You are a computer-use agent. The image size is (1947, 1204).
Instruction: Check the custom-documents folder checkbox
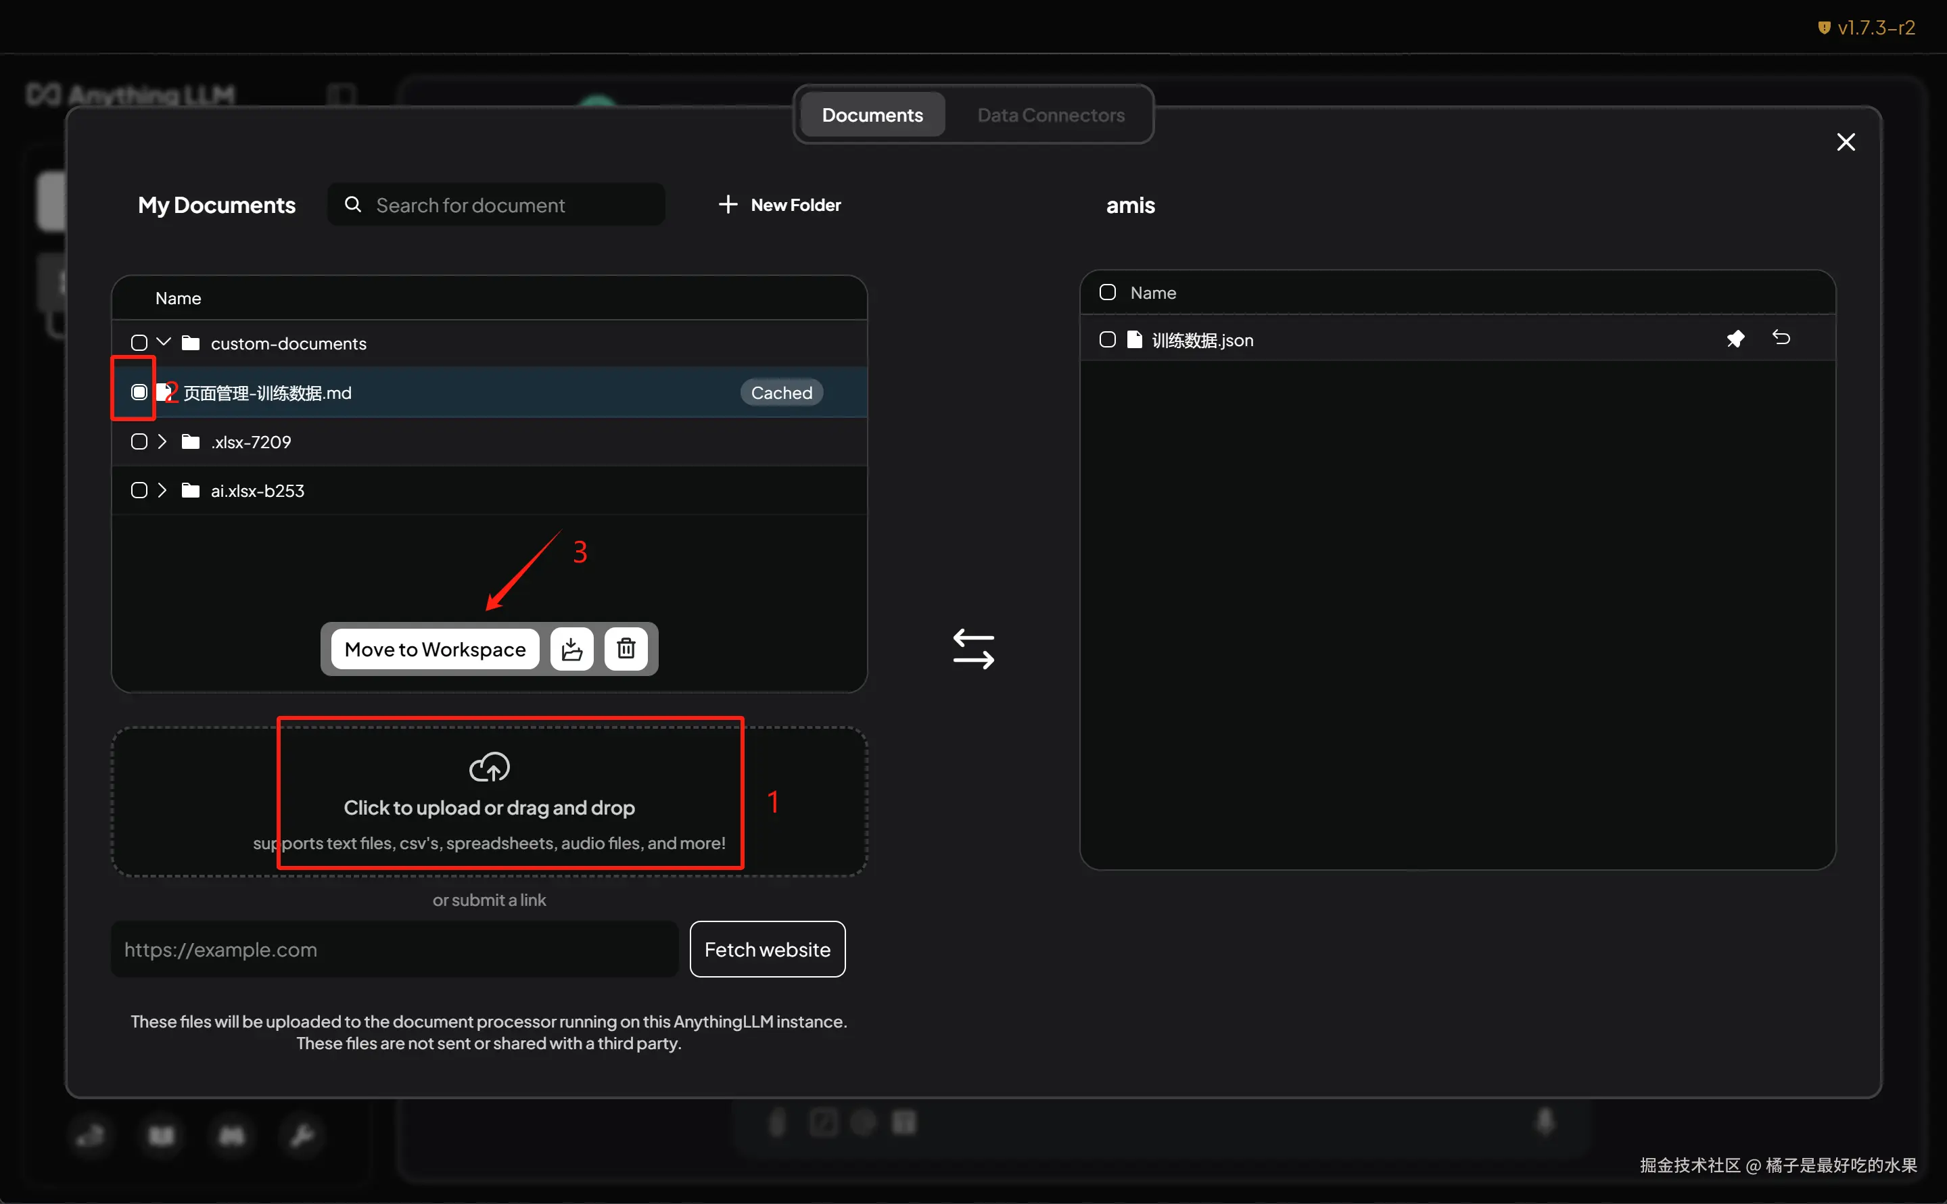pyautogui.click(x=139, y=343)
